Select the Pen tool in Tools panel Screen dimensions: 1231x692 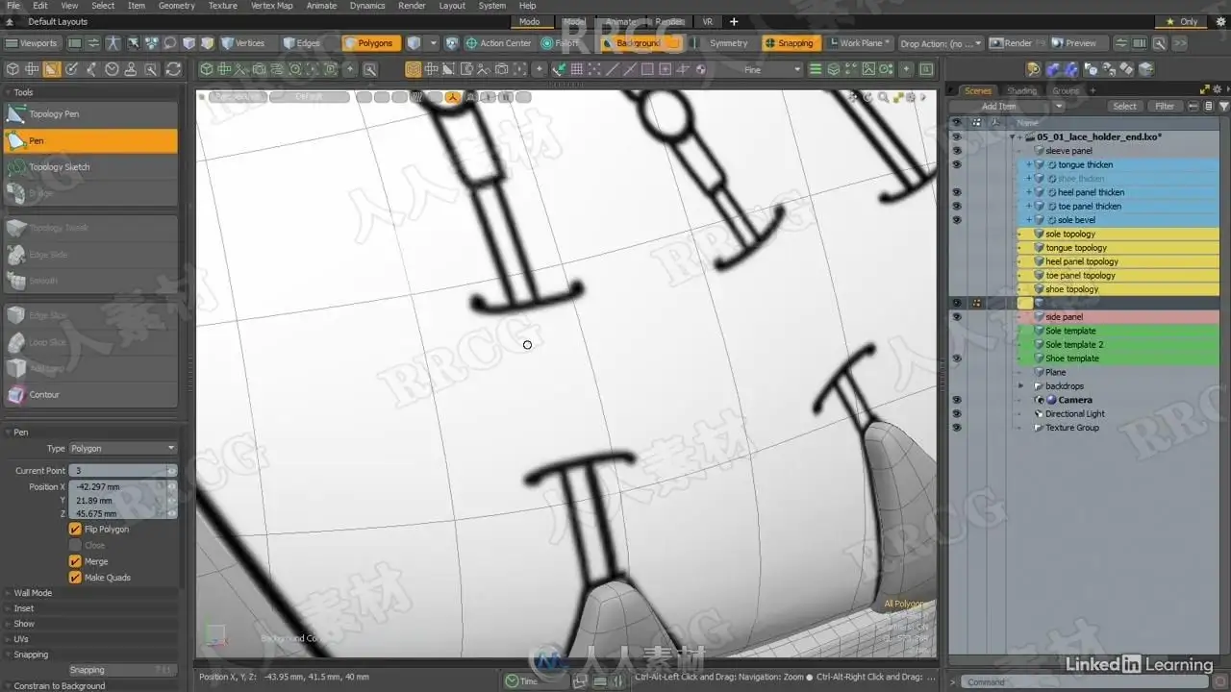tap(90, 140)
